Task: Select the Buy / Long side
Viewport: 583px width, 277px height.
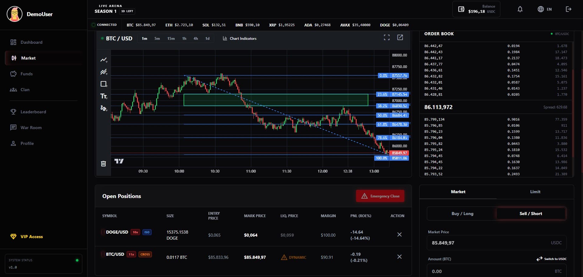Action: click(x=462, y=214)
